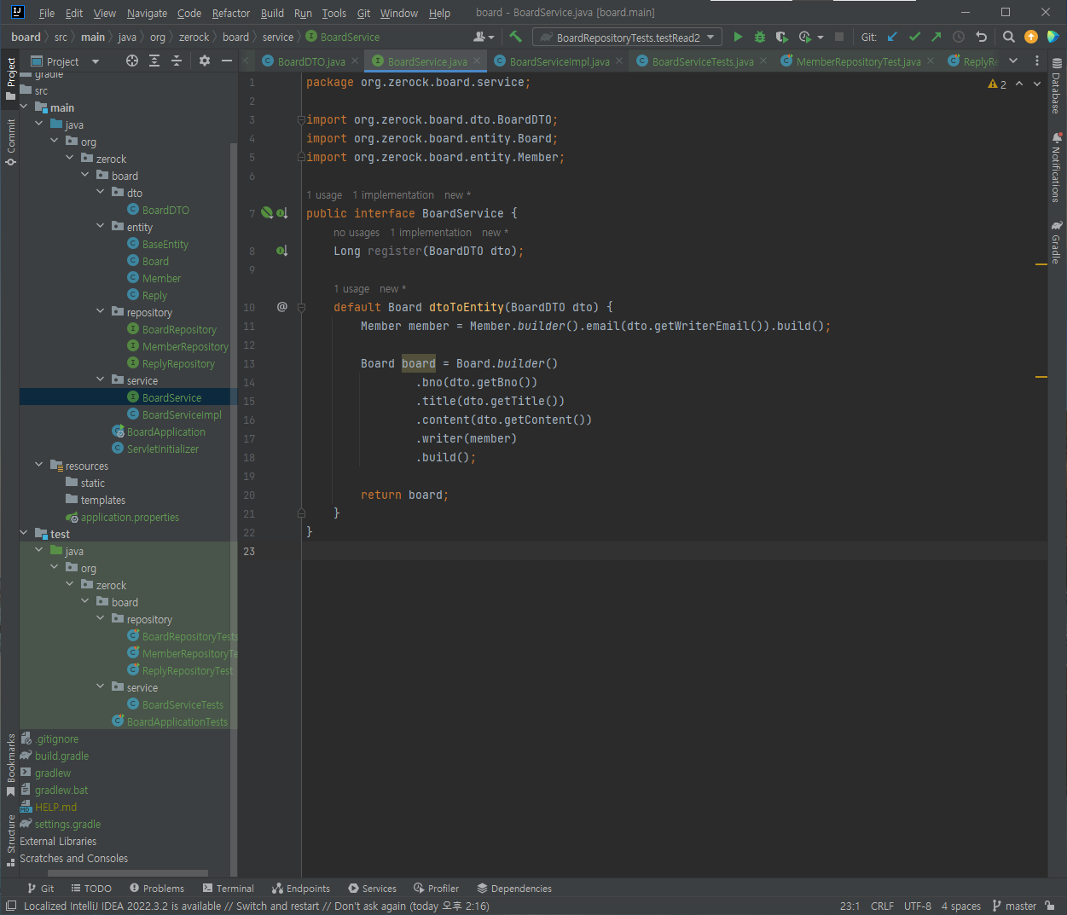Screen dimensions: 1067x915
Task: Switch to BoardDTO.java tab
Action: 311,61
